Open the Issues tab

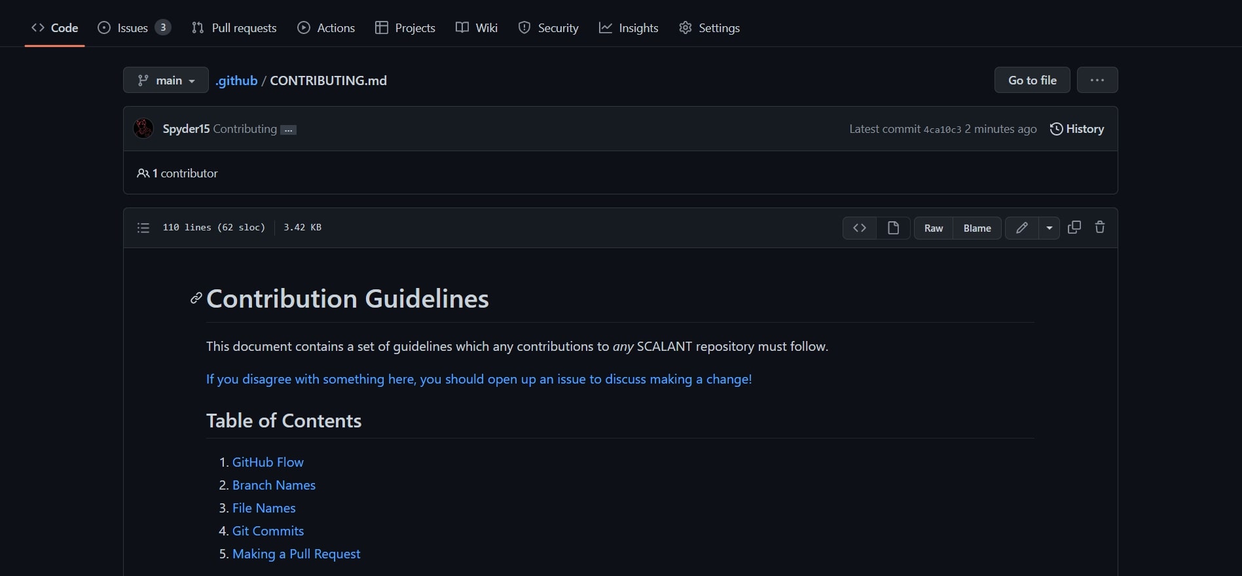coord(134,27)
